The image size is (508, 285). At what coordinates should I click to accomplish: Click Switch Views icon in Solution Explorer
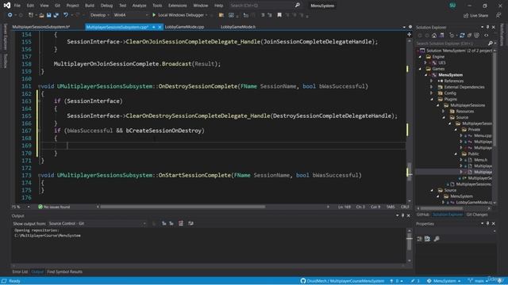(442, 35)
